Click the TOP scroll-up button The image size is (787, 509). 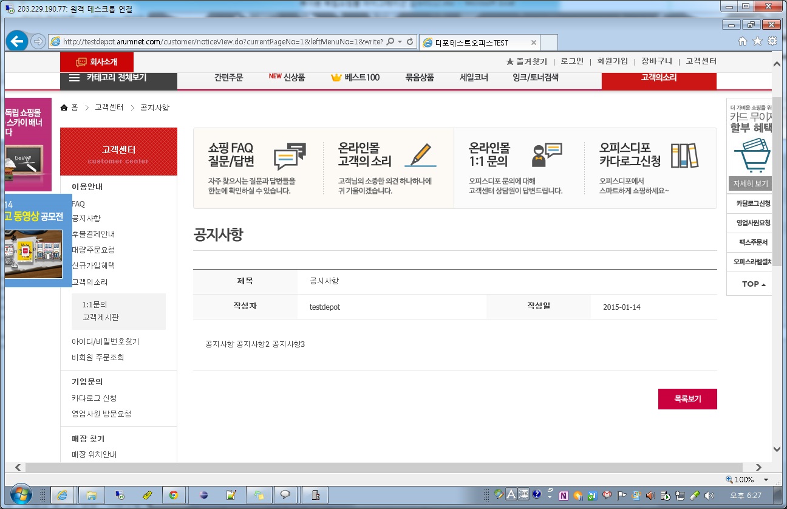pyautogui.click(x=753, y=284)
